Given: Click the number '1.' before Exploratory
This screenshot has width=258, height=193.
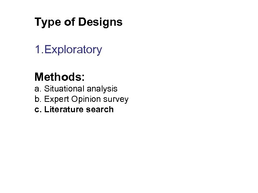Looking at the screenshot, I should [39, 50].
